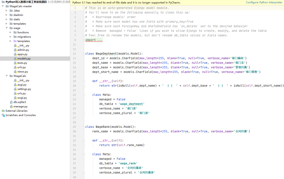This screenshot has width=284, height=179.
Task: Select purple templates folder icon under wage
Action: pos(15,41)
